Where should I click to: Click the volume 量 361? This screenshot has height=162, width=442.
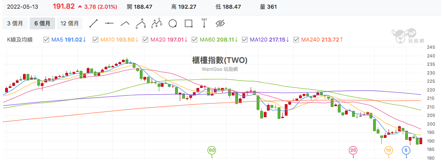pos(269,7)
